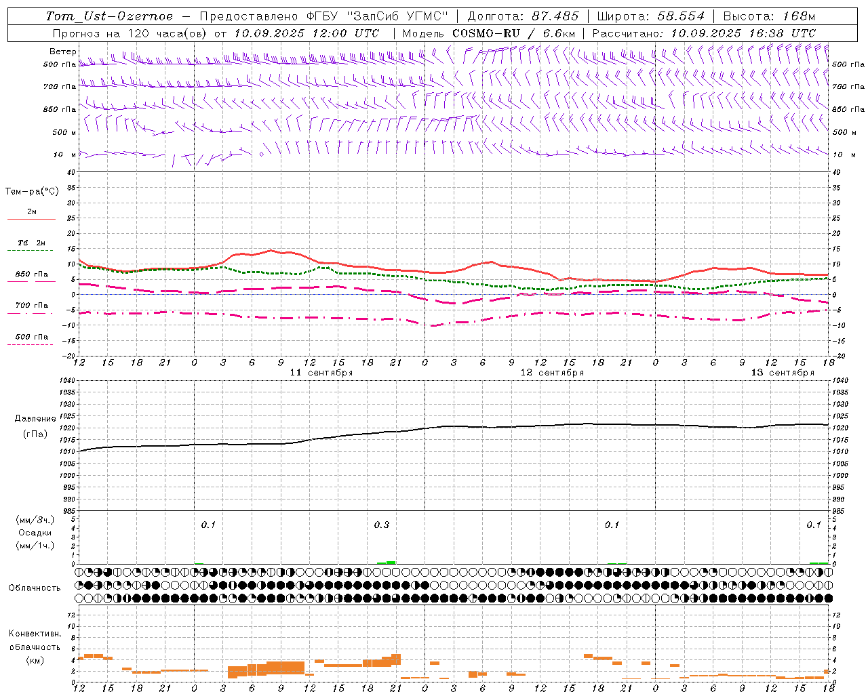Click the provider text ФГБУ "ЗапСиб УГМС"
The height and width of the screenshot is (694, 868).
coord(379,16)
